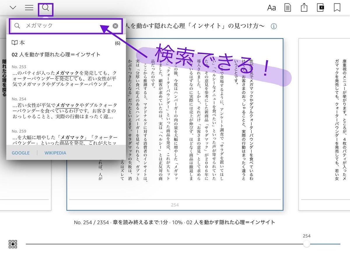Select chapter heading 02 人を動かす隠れた心理＝インサイト in results
The width and height of the screenshot is (350, 255).
[x=56, y=54]
